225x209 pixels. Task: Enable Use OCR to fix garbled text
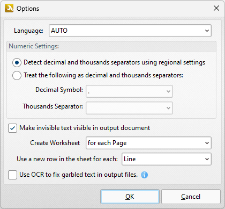point(12,175)
